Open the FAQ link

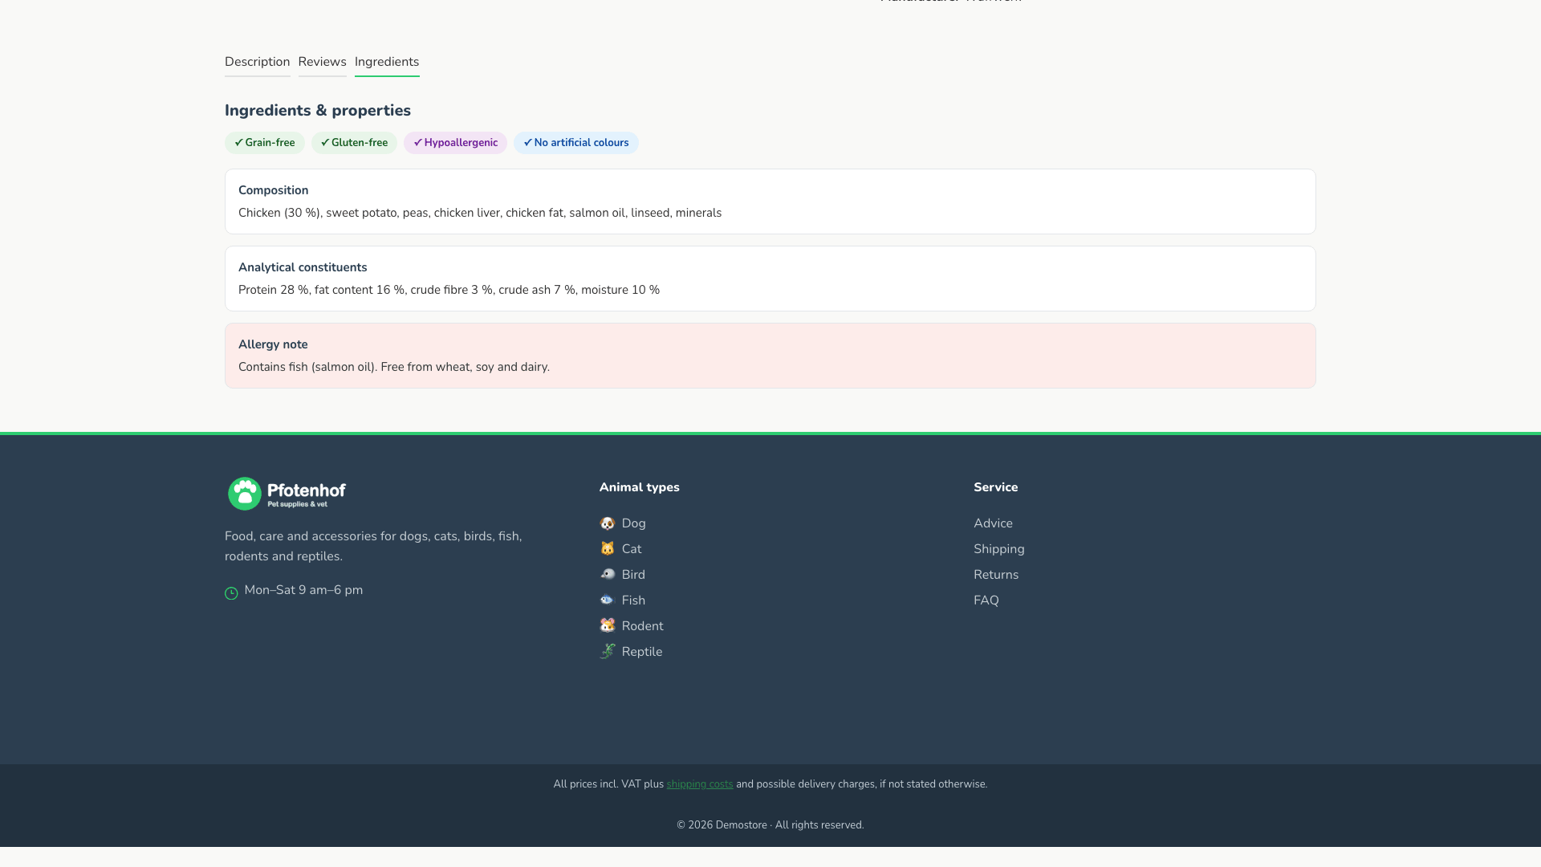tap(986, 600)
